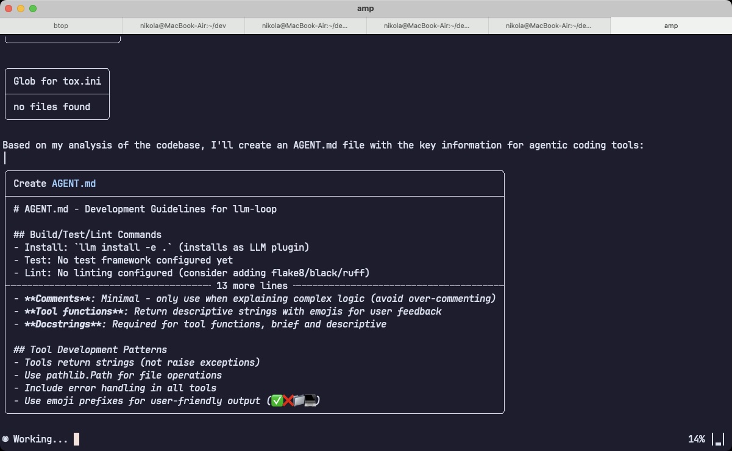Screen dimensions: 732x451
Task: Switch to the btop tab
Action: click(x=60, y=26)
